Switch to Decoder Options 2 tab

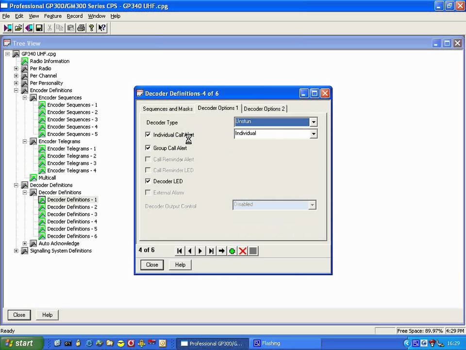(x=264, y=109)
